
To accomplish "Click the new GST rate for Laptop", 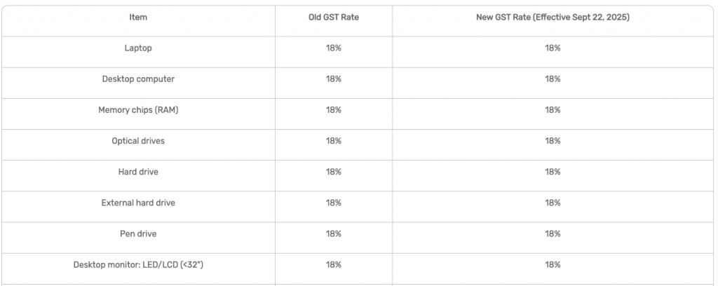I will click(553, 48).
